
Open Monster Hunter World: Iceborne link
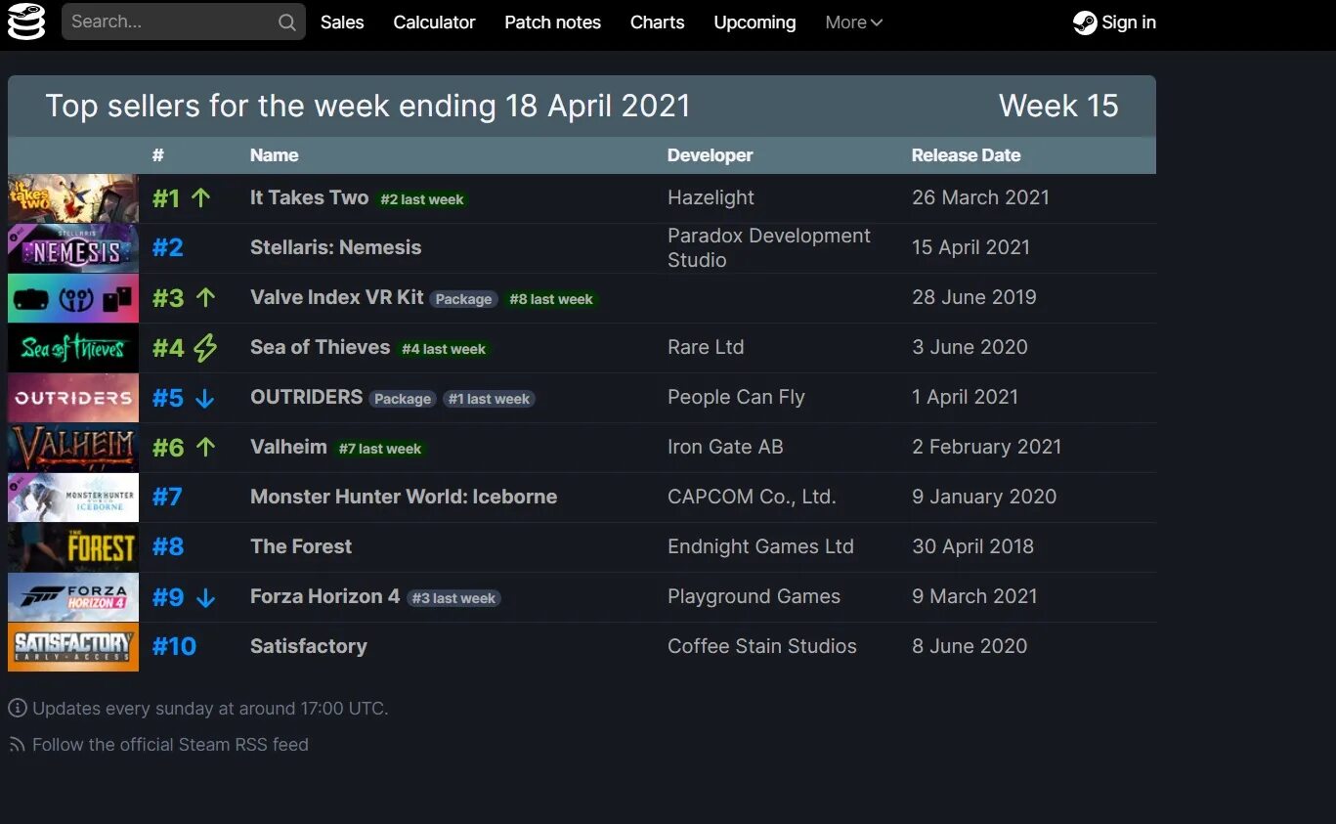point(404,497)
